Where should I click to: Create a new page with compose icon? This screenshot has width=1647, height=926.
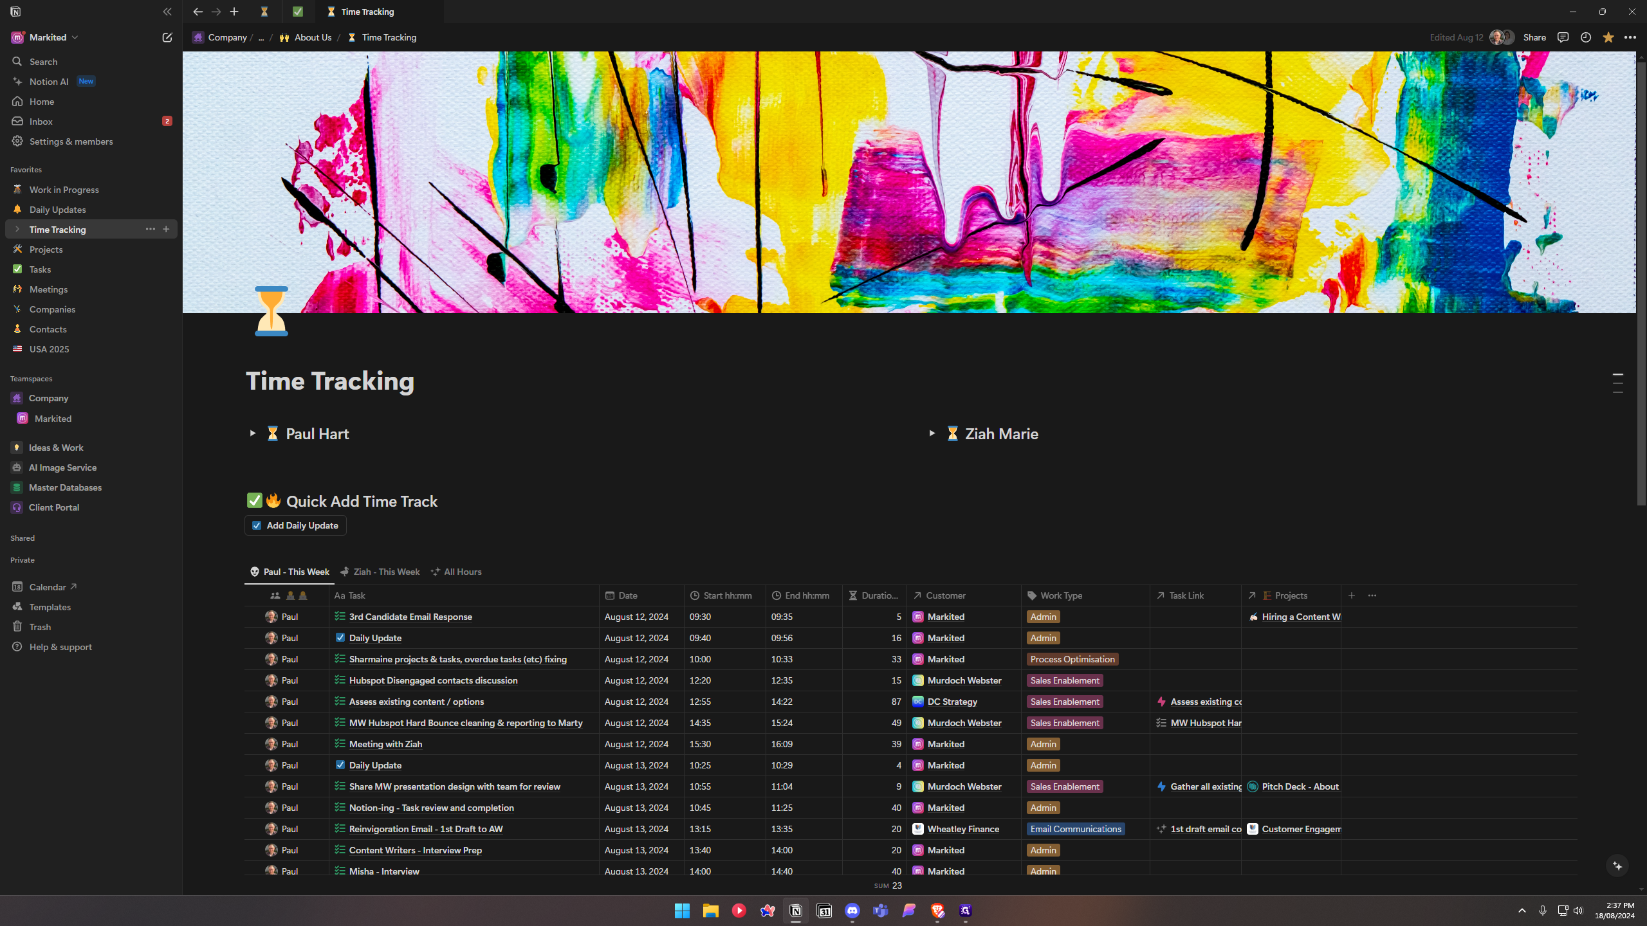(x=167, y=37)
